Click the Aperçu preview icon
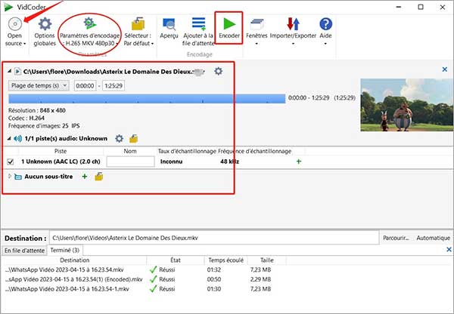Viewport: 454px width, 314px height. pos(169,24)
